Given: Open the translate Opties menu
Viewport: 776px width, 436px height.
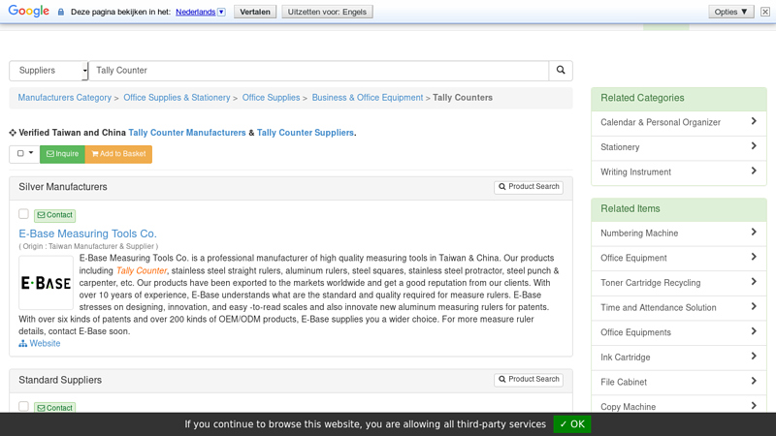Looking at the screenshot, I should [731, 12].
